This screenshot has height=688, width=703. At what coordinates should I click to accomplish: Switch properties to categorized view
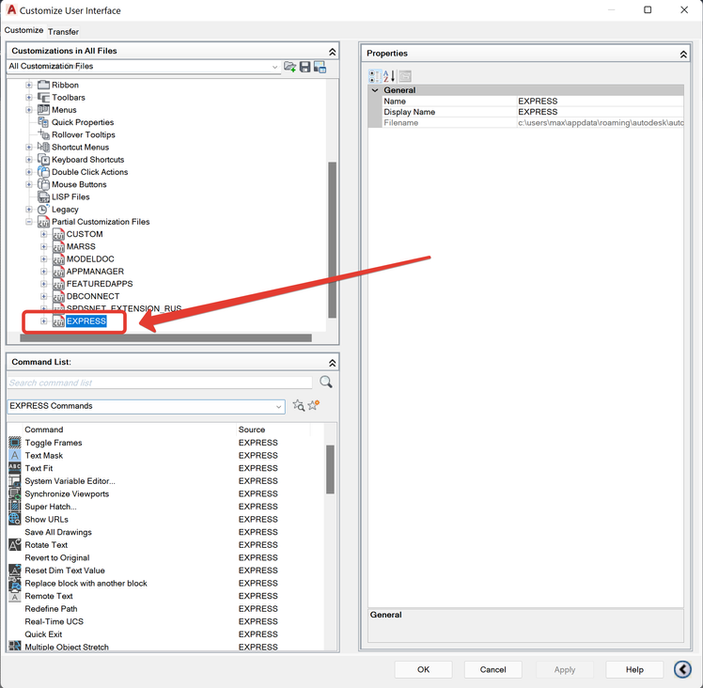pos(375,76)
